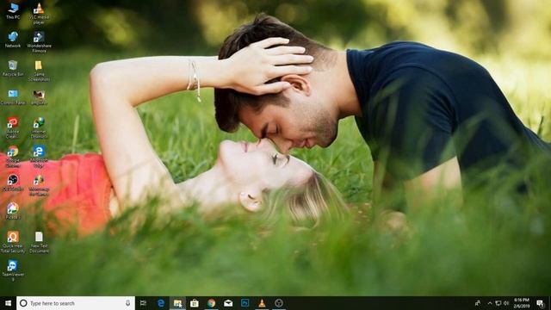Image resolution: width=551 pixels, height=310 pixels.
Task: Show hidden system tray icons
Action: [490, 303]
